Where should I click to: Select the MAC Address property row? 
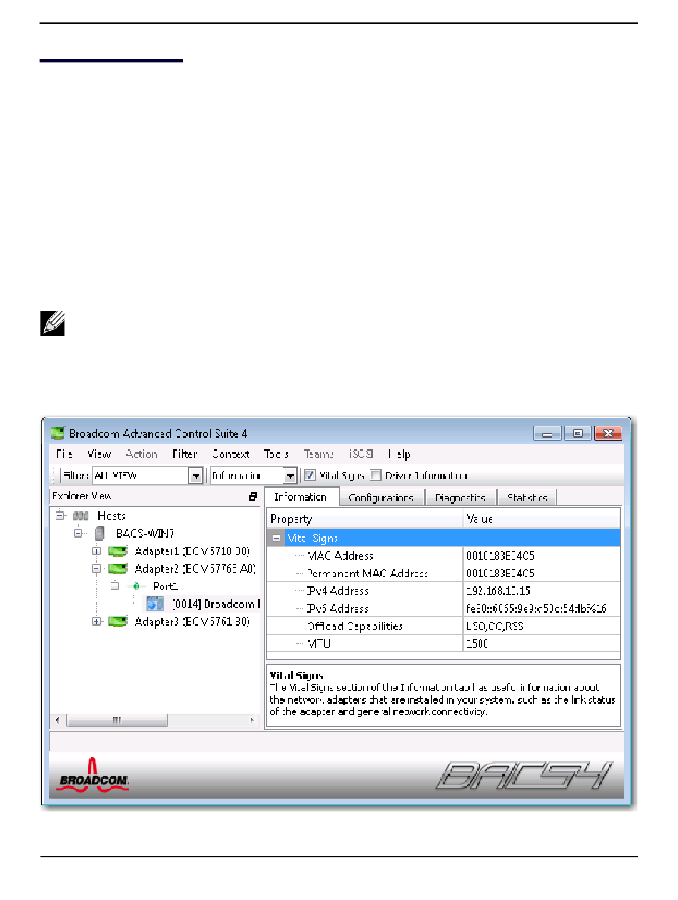click(443, 556)
